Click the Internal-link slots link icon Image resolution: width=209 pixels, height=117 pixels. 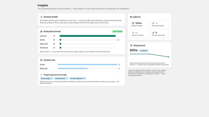point(153,33)
